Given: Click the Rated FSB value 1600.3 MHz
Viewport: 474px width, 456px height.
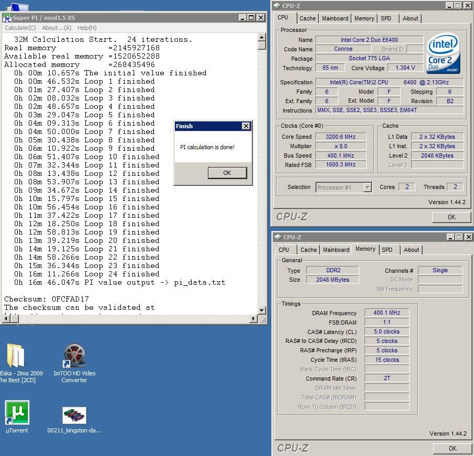Looking at the screenshot, I should (340, 165).
